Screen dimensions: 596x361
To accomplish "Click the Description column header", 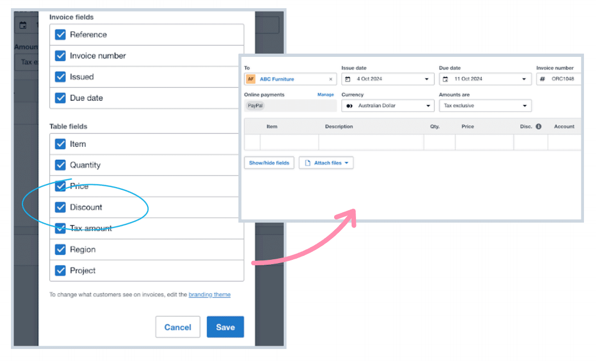I will [338, 127].
